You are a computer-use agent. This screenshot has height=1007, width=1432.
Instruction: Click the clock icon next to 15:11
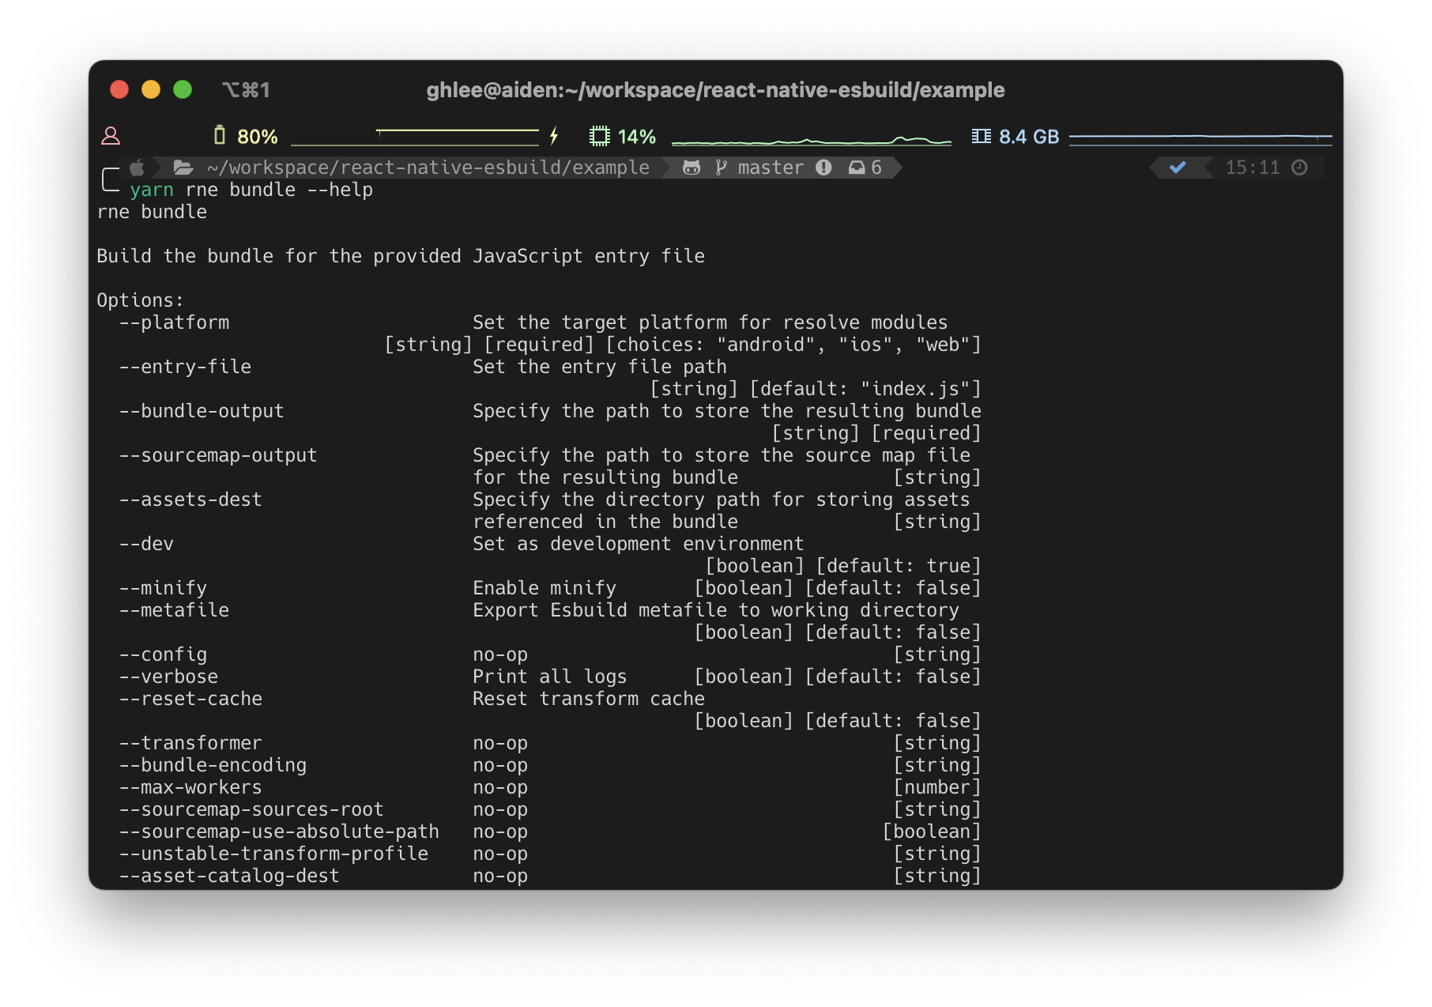(x=1301, y=167)
